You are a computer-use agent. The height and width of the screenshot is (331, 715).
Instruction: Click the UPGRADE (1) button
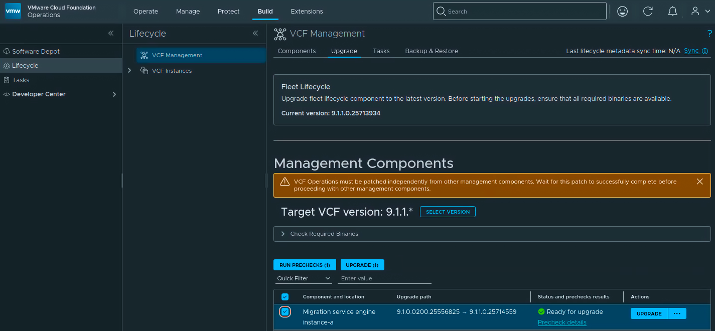(362, 265)
